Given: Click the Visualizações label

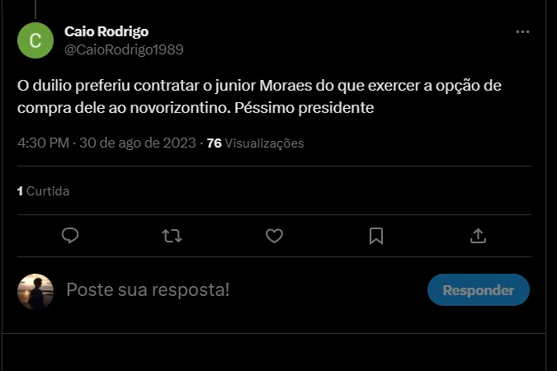Looking at the screenshot, I should point(265,143).
